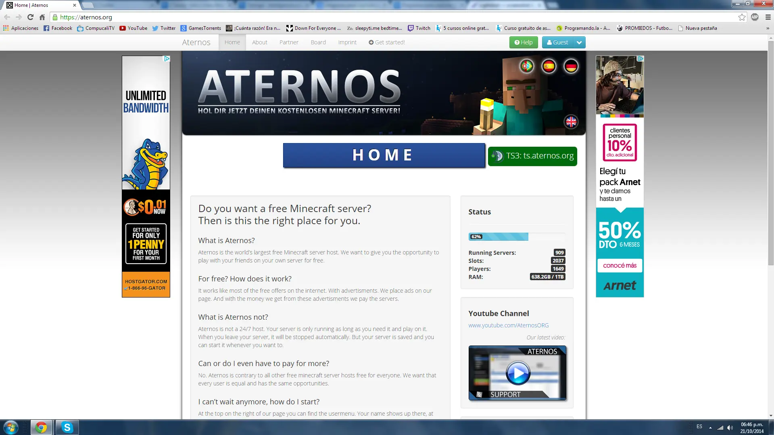Open the Home nav tab

tap(232, 42)
